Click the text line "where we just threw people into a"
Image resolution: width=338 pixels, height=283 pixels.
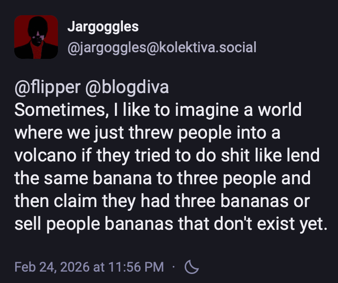point(147,133)
